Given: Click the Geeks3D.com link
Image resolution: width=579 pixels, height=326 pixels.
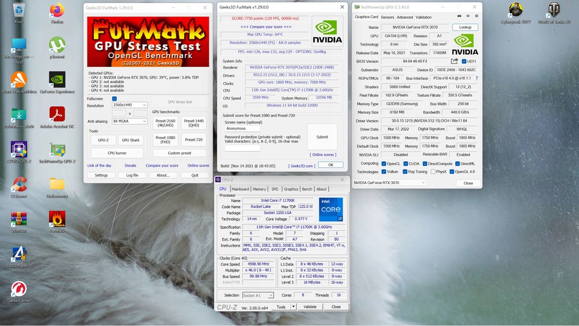Looking at the screenshot, I should (x=302, y=166).
